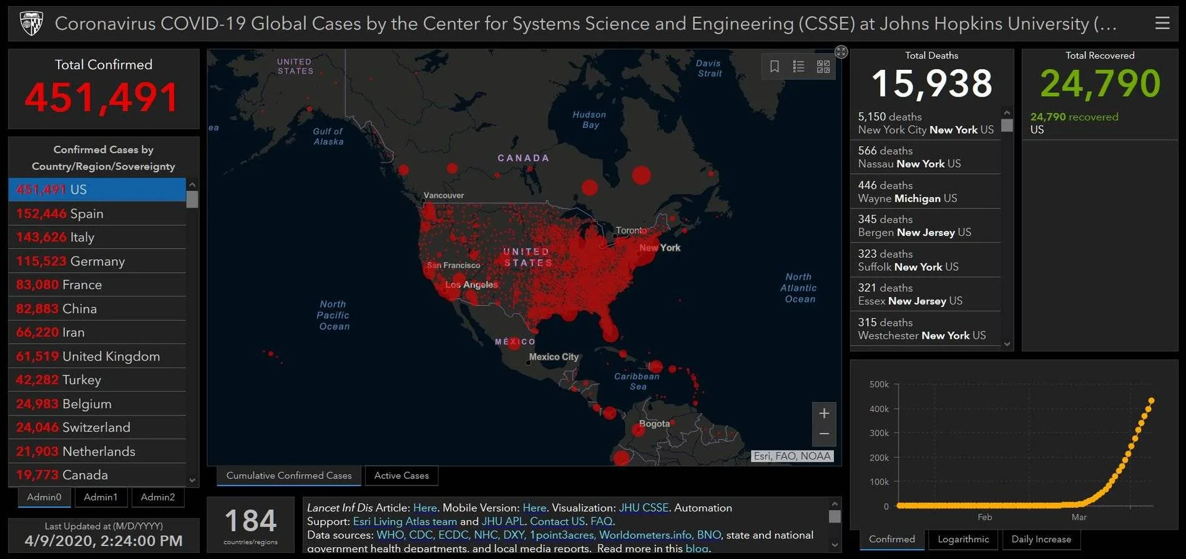This screenshot has height=559, width=1186.
Task: Select the Admin1 tab
Action: (x=100, y=497)
